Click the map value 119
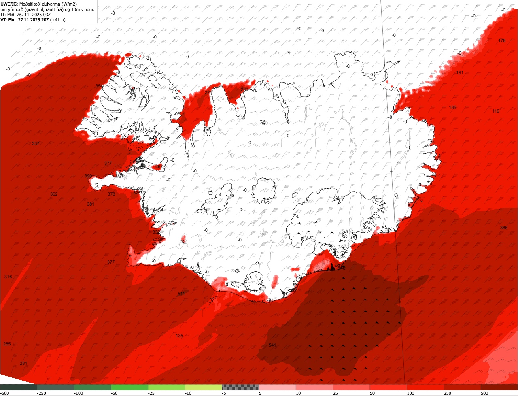518x396 pixels. point(496,111)
